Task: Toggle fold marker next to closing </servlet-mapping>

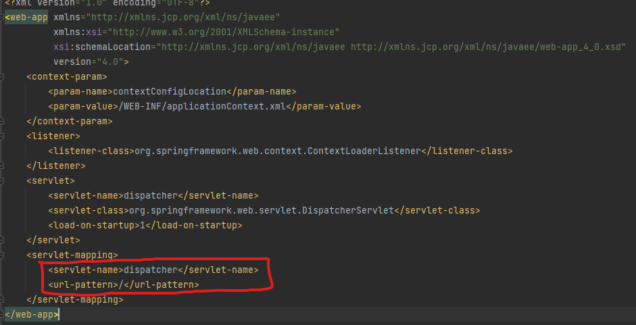Action: [x=1, y=299]
